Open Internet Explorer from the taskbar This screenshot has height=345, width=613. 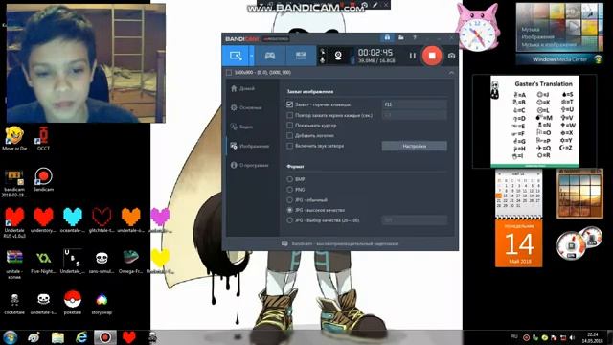pos(81,337)
